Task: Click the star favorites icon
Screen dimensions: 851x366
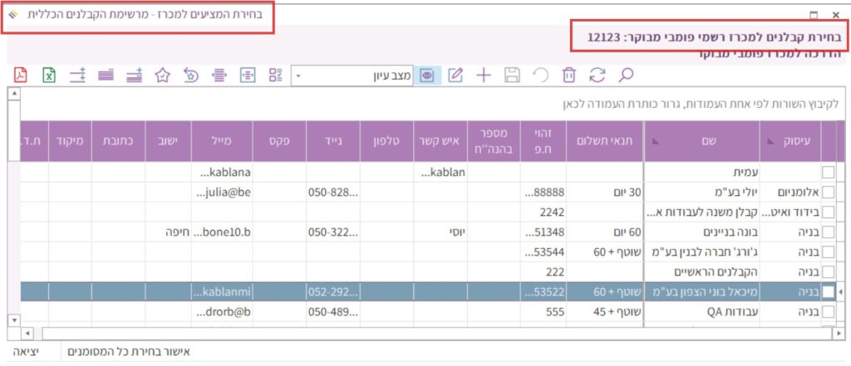Action: 162,75
